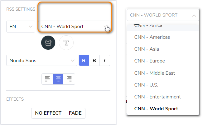This screenshot has height=125, width=203.
Task: Select CNN - Europe from list
Action: (163, 61)
